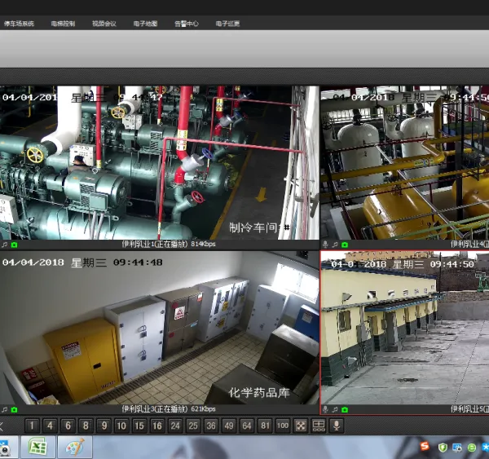
Task: Switch to 81-window layout
Action: [265, 426]
